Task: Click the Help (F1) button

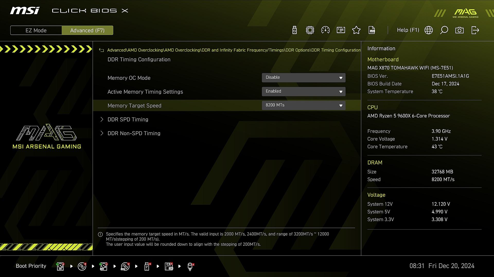Action: [408, 30]
